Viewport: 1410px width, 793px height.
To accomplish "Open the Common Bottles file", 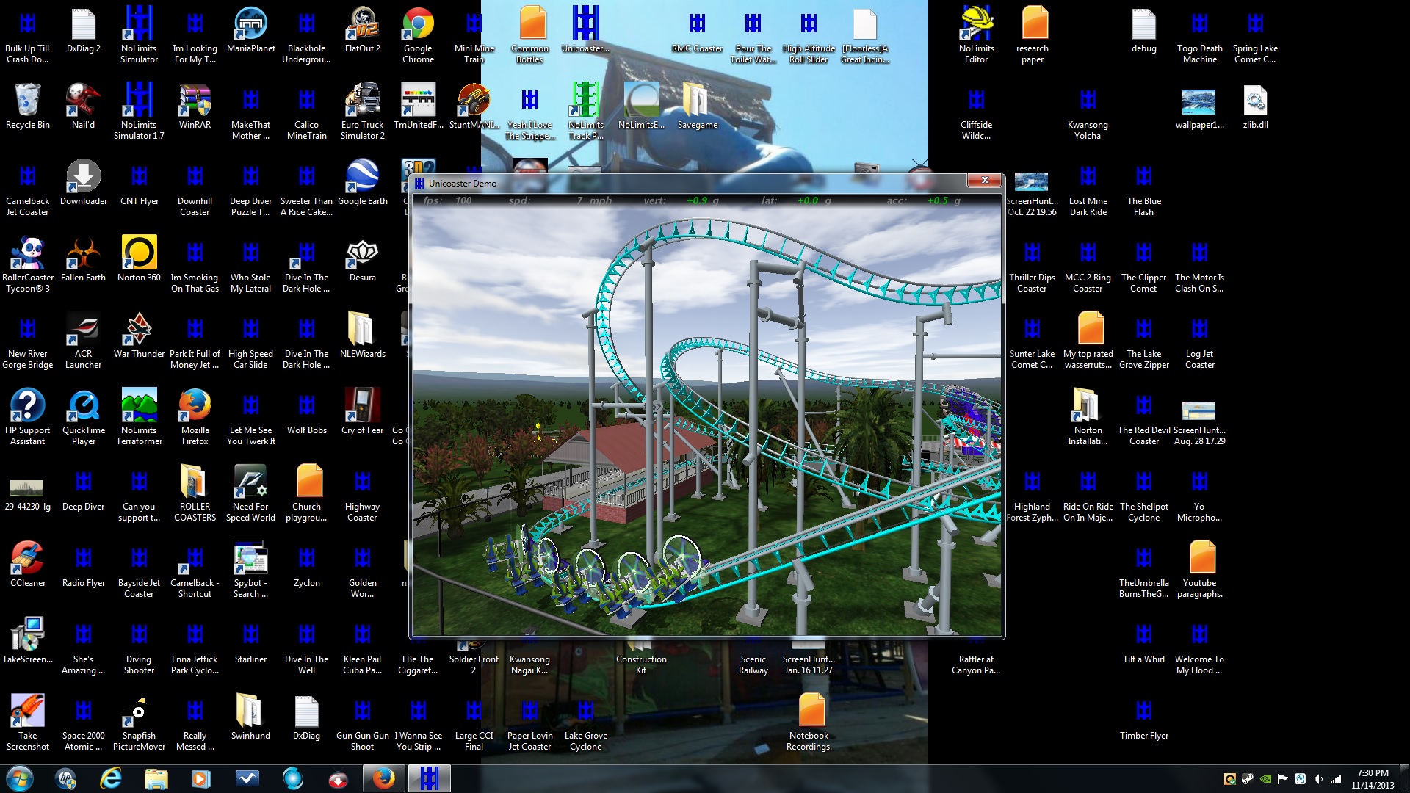I will point(529,35).
